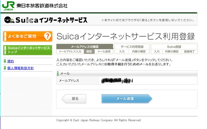Click the green arrow icon beside 個人情報取扱方針
Image resolution: width=207 pixels, height=129 pixels.
pyautogui.click(x=5, y=68)
